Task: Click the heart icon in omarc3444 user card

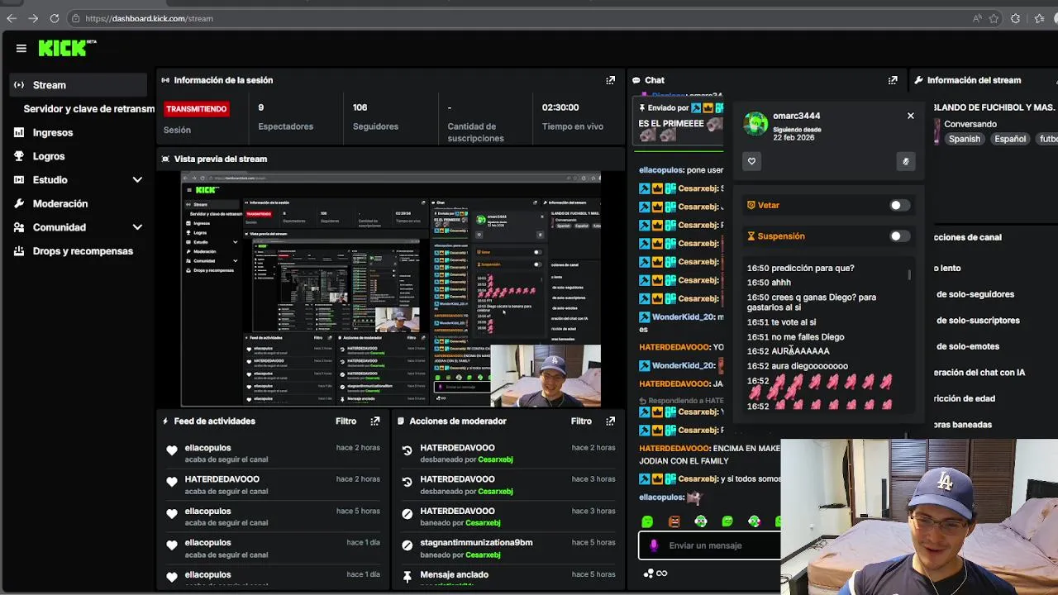Action: (x=751, y=161)
